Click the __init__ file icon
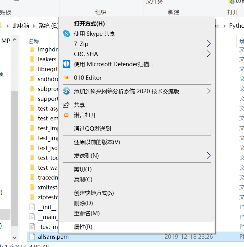Viewport: 244px width, 247px height. (32, 207)
